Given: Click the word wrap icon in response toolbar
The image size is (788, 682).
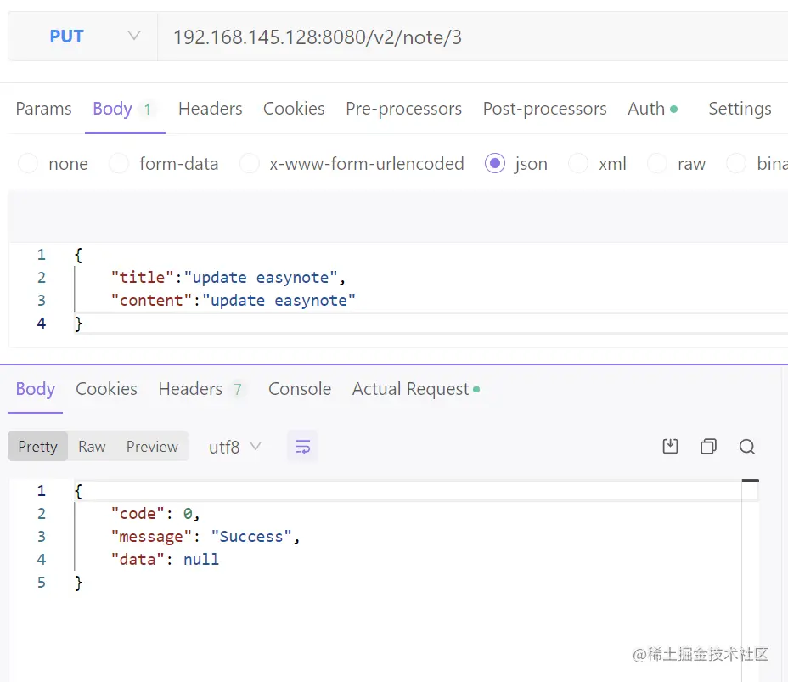Looking at the screenshot, I should point(302,447).
